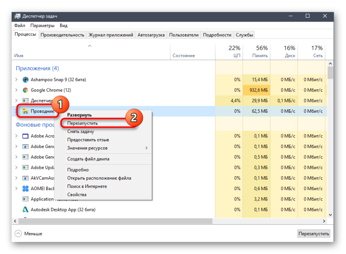
Task: Click the Application Frame Host icon
Action: 26,199
